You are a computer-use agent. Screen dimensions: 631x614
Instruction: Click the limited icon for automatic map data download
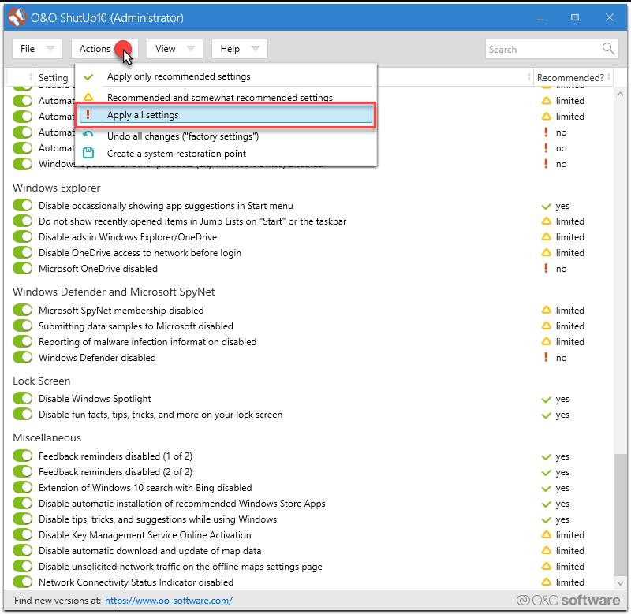(546, 550)
